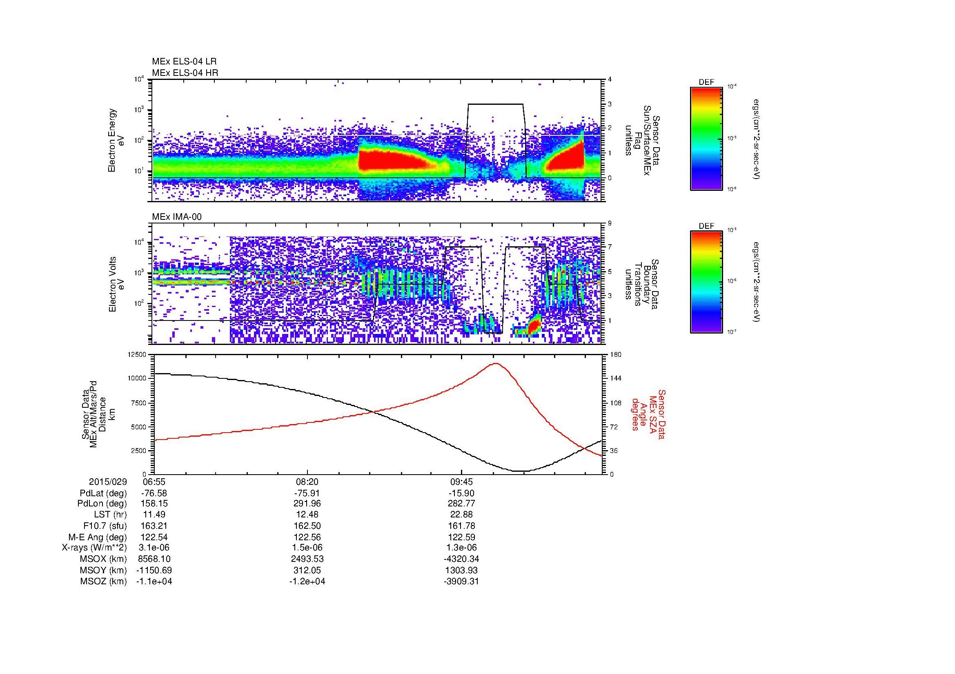
Task: Click the 'ergs/(cm**2-sr-sec-eV)' label beside ELS color bar
Action: 757,139
